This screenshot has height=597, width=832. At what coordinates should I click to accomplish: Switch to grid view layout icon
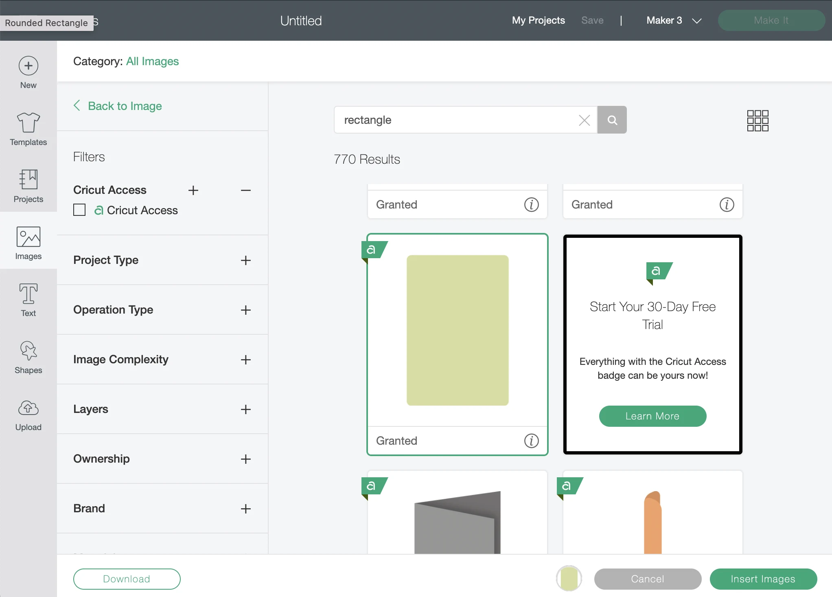758,121
